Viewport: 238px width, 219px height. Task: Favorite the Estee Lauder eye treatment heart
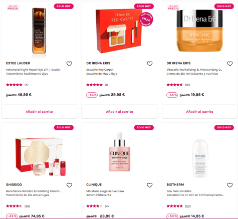(x=69, y=64)
